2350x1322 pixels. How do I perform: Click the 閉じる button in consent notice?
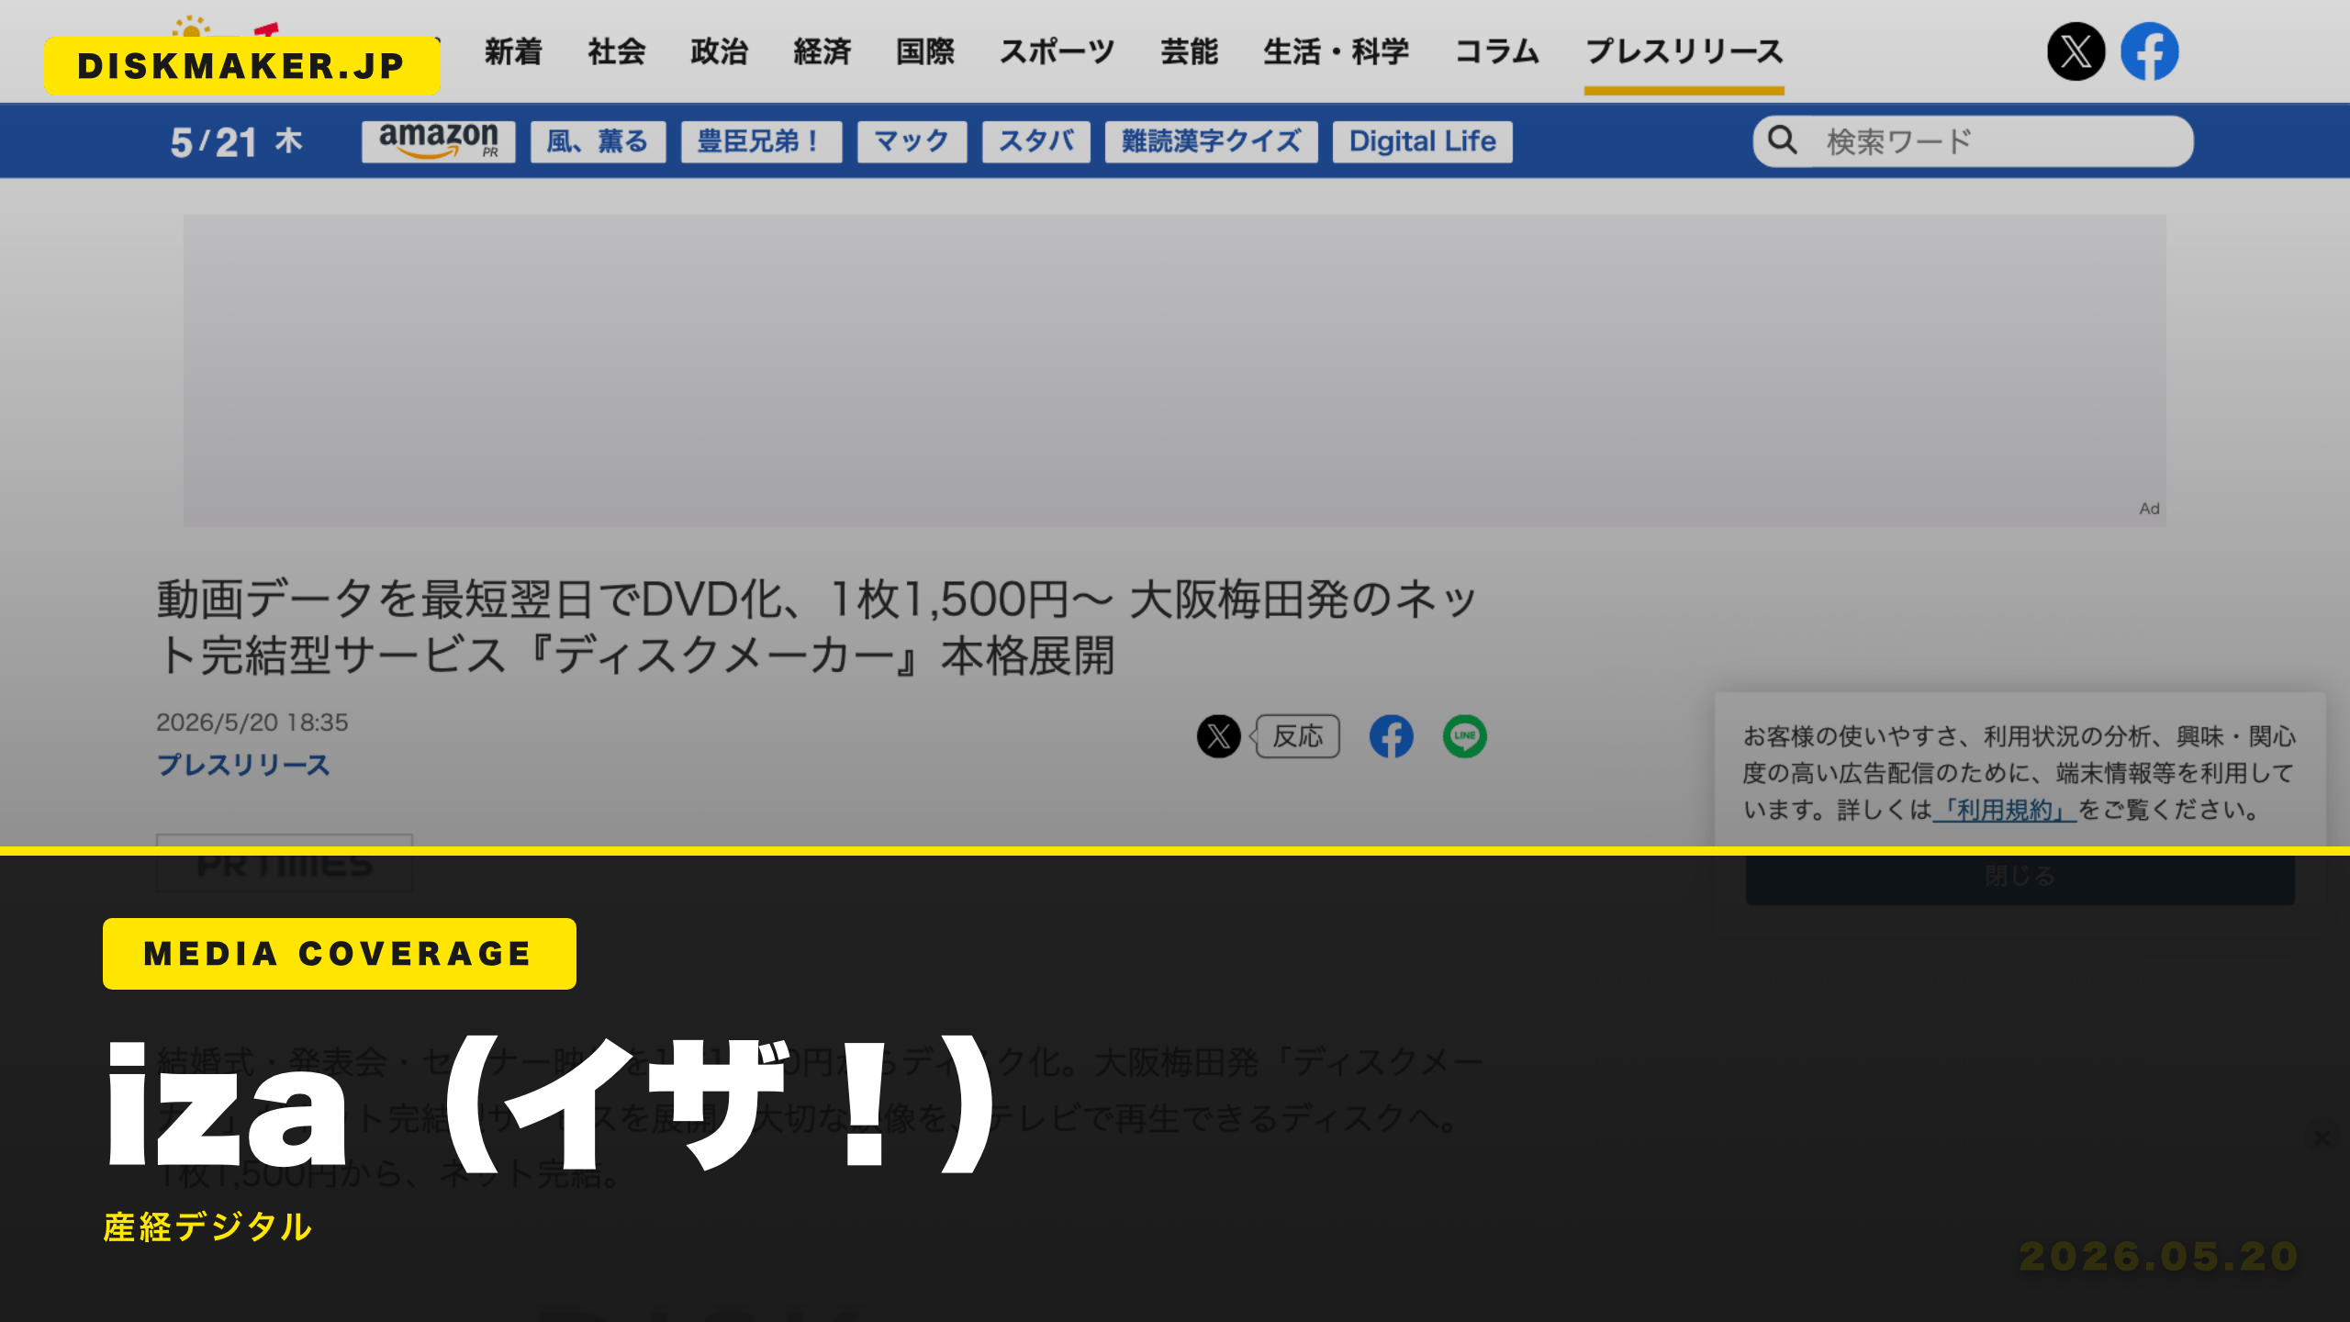point(2020,876)
